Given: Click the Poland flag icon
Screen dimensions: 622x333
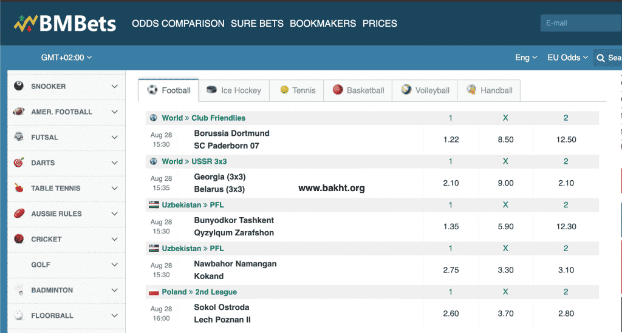Looking at the screenshot, I should 154,292.
